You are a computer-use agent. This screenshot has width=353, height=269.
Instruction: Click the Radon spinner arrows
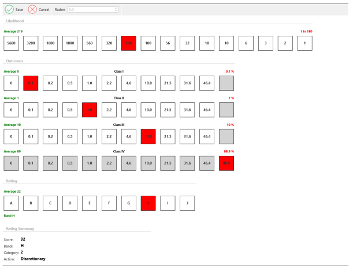coord(116,9)
